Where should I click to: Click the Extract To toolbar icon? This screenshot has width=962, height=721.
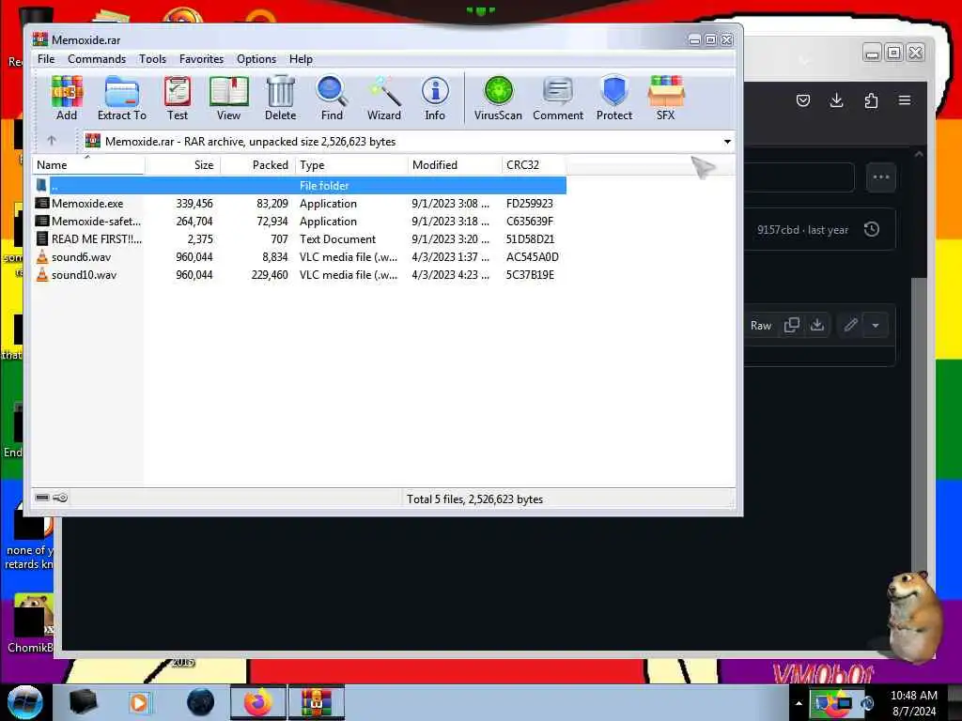click(121, 98)
